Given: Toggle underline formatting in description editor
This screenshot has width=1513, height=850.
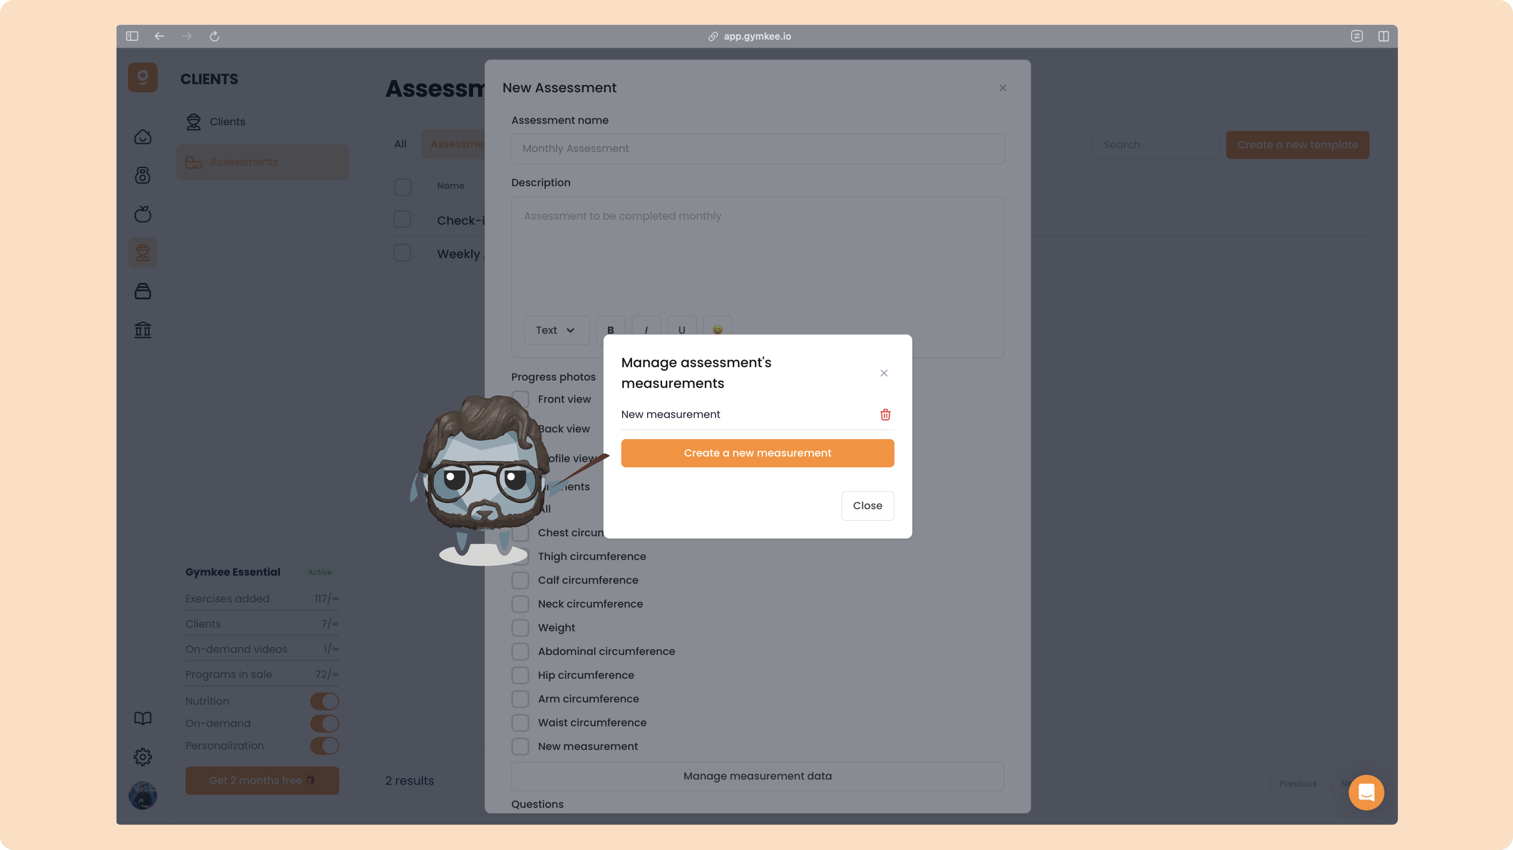Looking at the screenshot, I should click(681, 330).
